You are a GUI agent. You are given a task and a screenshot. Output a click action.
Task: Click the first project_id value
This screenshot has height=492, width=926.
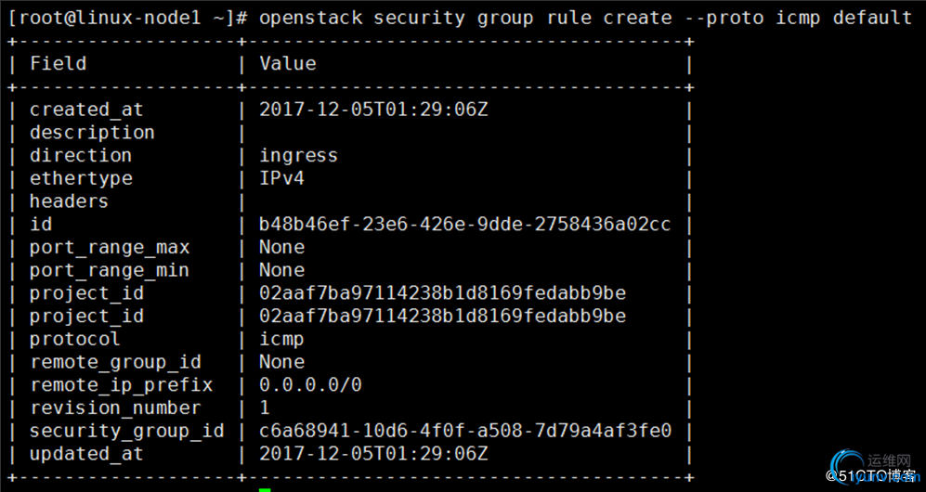point(442,293)
